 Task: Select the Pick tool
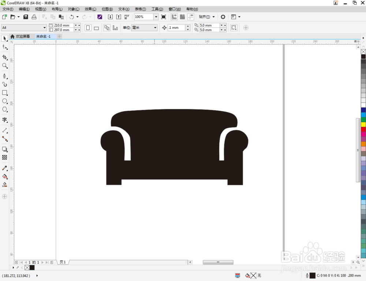[4, 38]
